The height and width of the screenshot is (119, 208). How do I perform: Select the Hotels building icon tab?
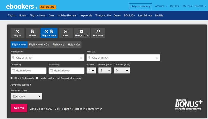(32, 33)
